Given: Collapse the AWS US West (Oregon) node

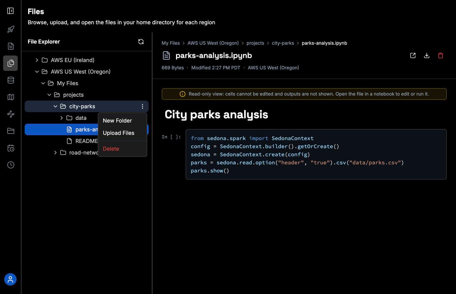Looking at the screenshot, I should pyautogui.click(x=37, y=72).
